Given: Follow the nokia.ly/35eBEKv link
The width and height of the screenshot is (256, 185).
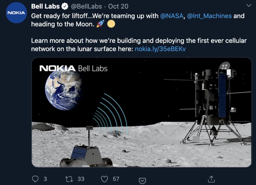Looking at the screenshot, I should 160,49.
